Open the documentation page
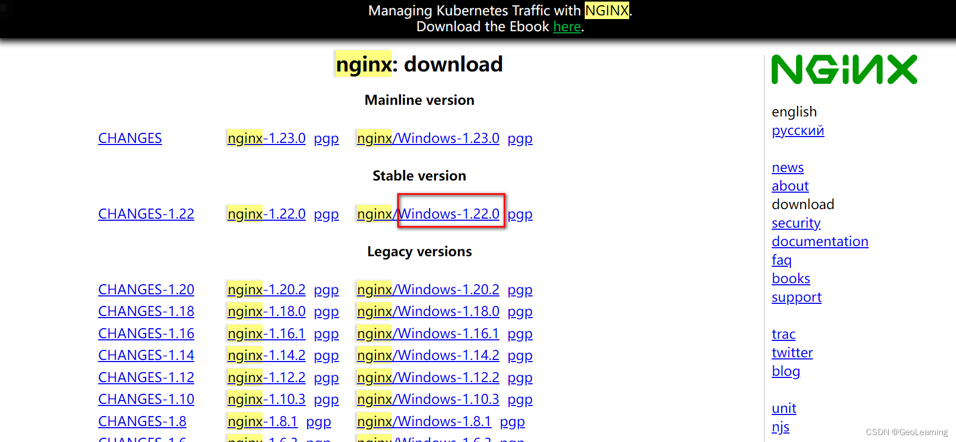 [x=820, y=241]
